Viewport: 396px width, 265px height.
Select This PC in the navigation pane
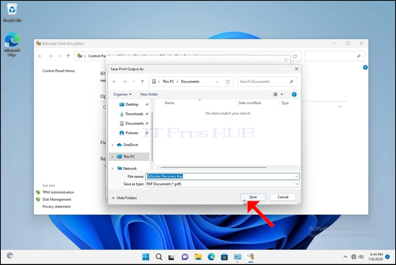pyautogui.click(x=129, y=157)
